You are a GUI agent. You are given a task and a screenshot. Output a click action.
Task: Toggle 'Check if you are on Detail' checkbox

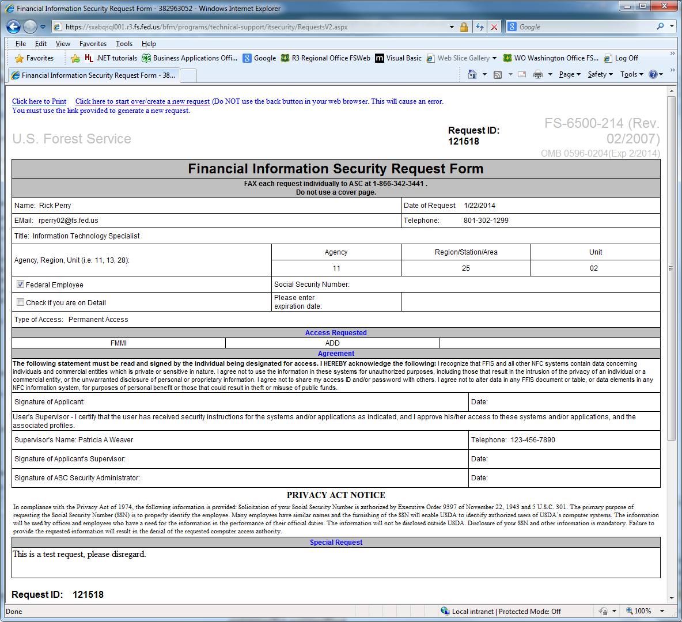(x=20, y=302)
